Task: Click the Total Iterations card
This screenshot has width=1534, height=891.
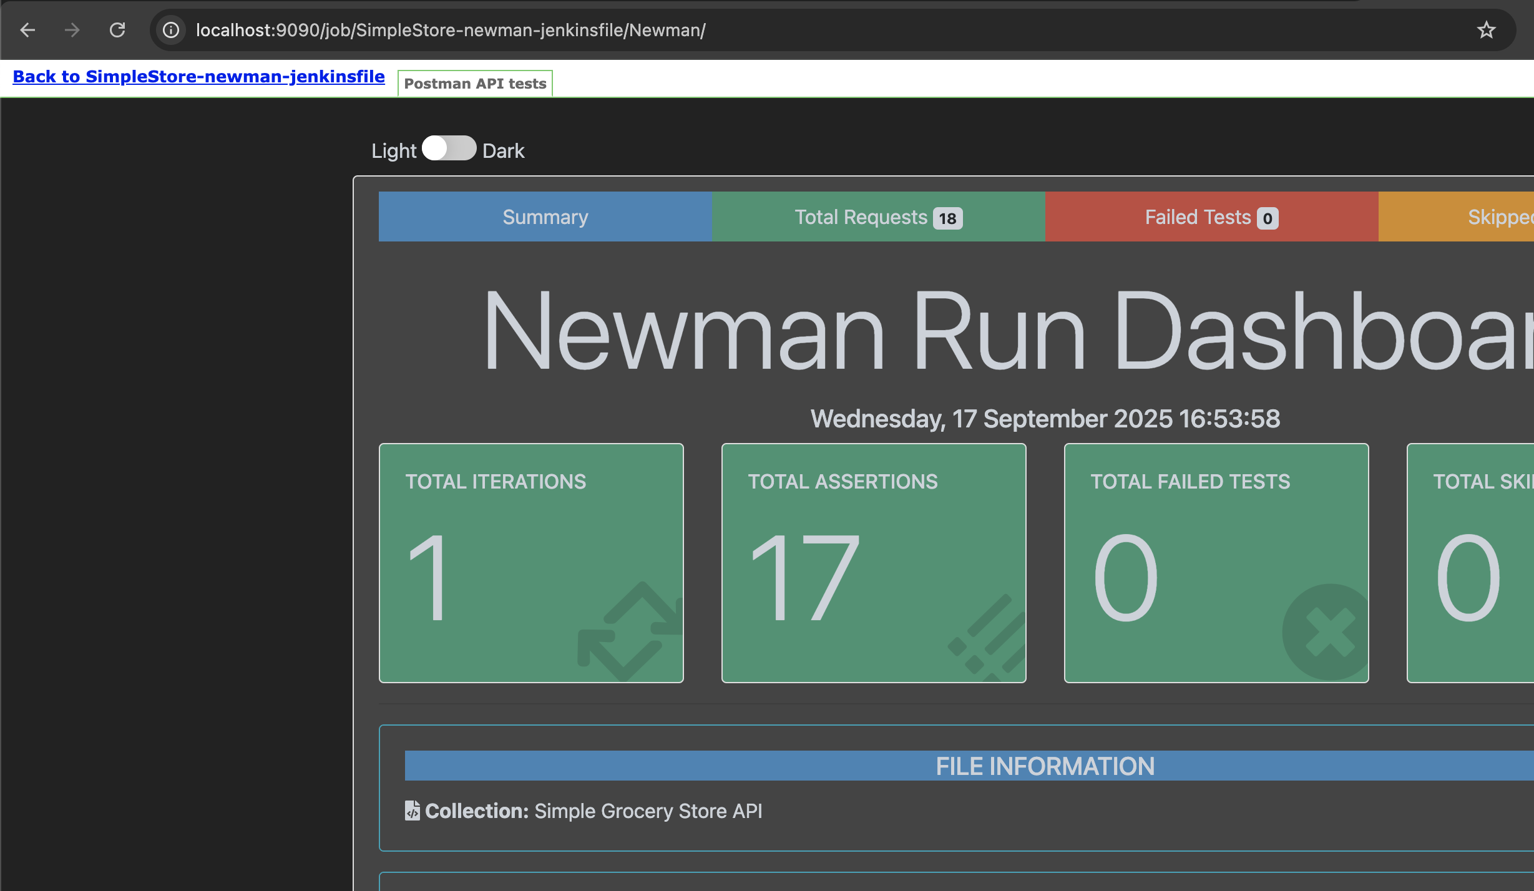Action: point(531,563)
